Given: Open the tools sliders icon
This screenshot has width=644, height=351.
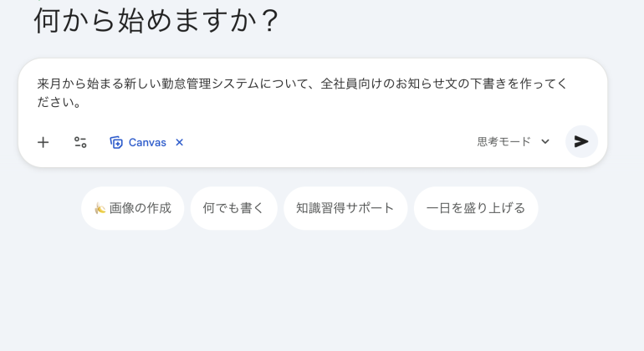Looking at the screenshot, I should tap(80, 142).
